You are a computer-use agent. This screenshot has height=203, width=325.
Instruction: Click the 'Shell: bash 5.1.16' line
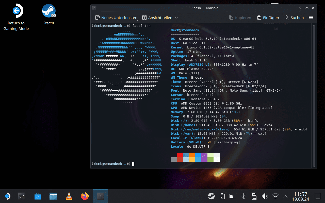(189, 60)
